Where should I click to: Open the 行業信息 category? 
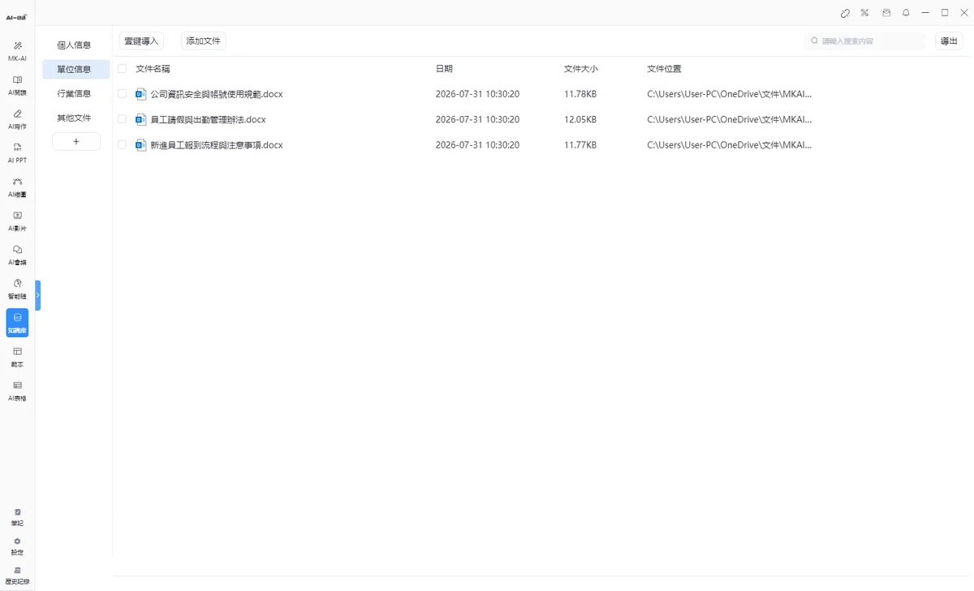74,93
